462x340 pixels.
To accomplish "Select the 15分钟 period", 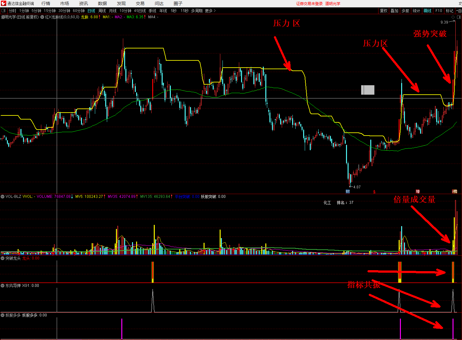I will point(50,11).
